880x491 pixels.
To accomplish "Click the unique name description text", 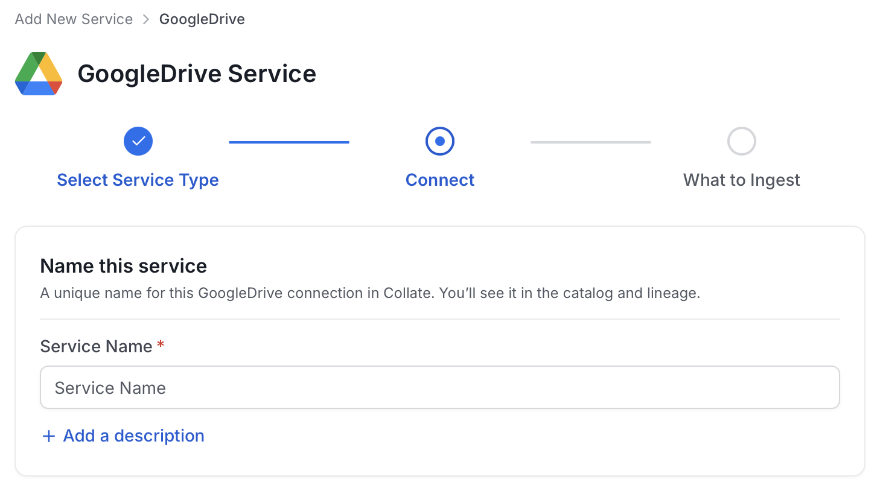I will [x=370, y=293].
